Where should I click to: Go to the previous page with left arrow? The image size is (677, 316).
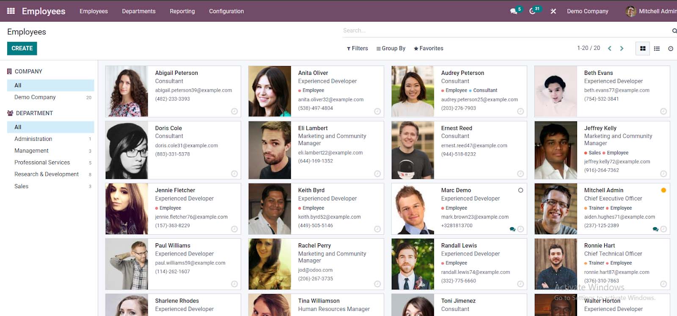click(x=610, y=48)
